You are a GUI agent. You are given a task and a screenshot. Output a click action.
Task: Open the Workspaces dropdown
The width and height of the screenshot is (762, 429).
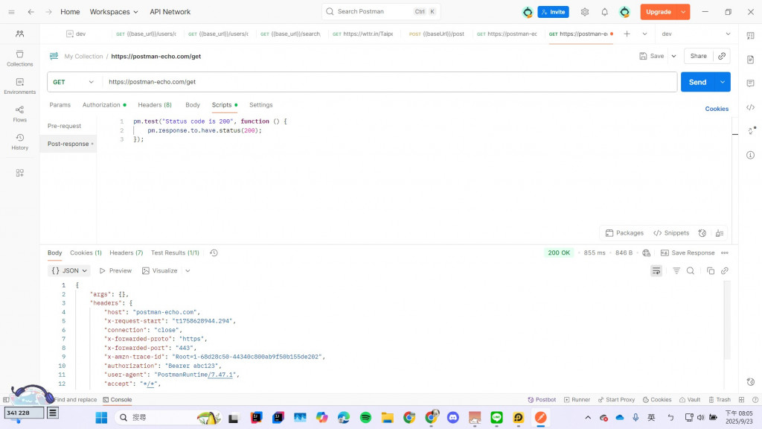click(x=114, y=12)
